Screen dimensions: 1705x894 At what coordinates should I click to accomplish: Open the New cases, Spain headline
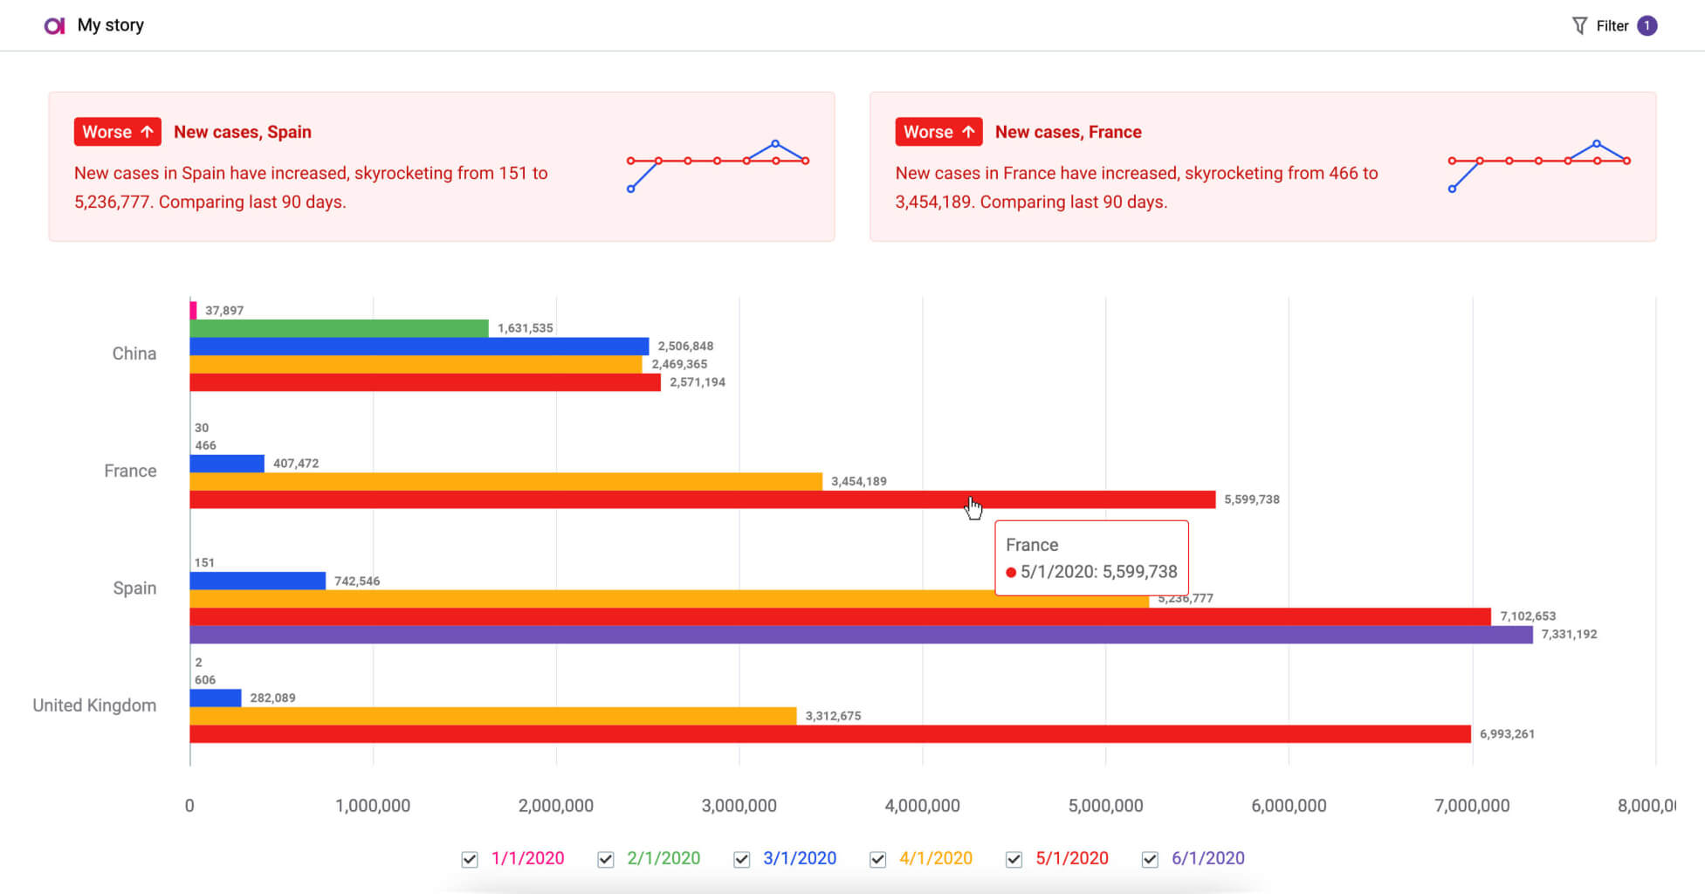[x=243, y=132]
